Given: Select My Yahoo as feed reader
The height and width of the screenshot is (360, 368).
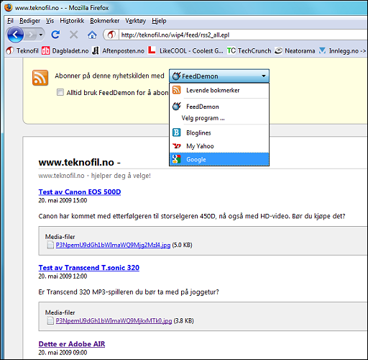Looking at the screenshot, I should 219,146.
